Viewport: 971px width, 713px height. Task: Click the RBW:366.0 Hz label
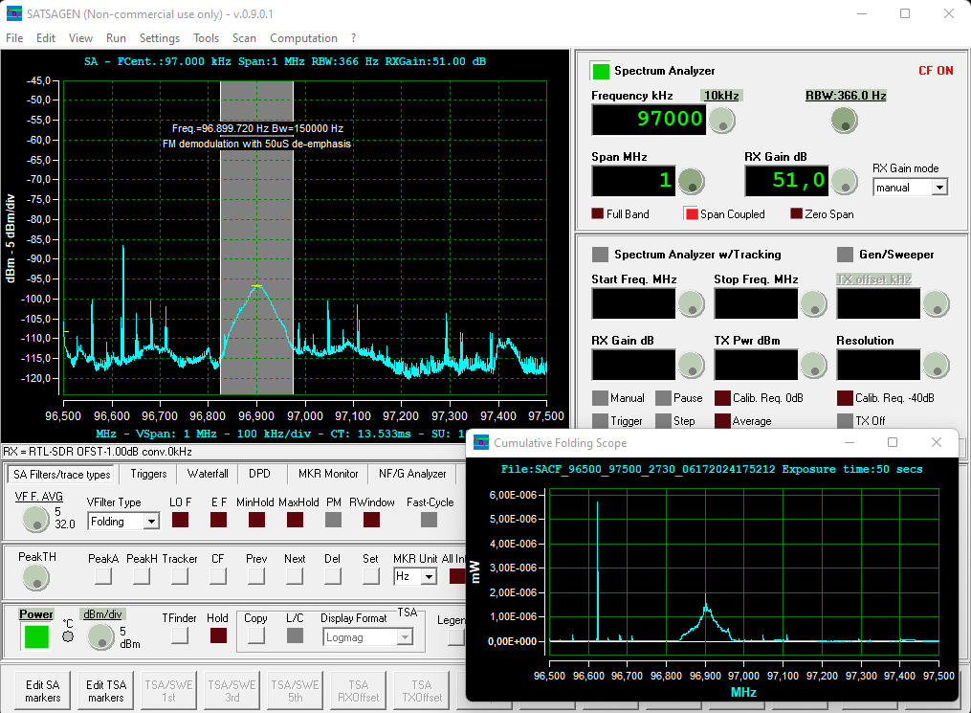(846, 96)
